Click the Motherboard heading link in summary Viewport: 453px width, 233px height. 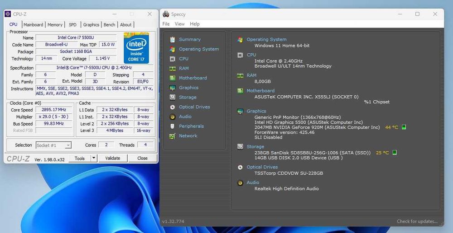(x=260, y=90)
